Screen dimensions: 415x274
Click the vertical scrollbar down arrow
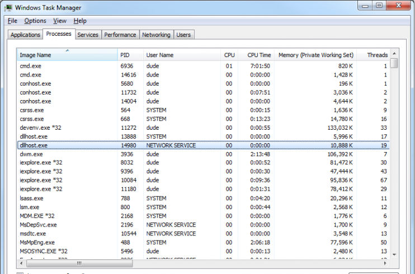(394, 254)
